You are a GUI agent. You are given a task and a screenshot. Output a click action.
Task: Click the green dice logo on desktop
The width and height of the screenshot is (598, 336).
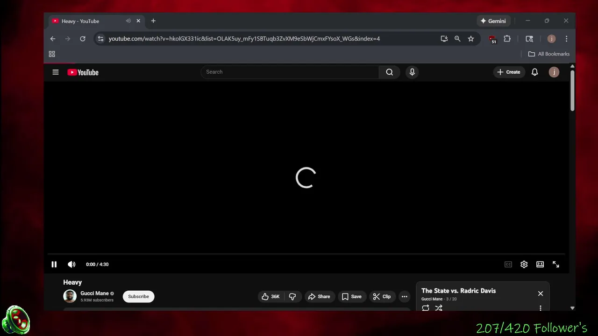[x=16, y=320]
